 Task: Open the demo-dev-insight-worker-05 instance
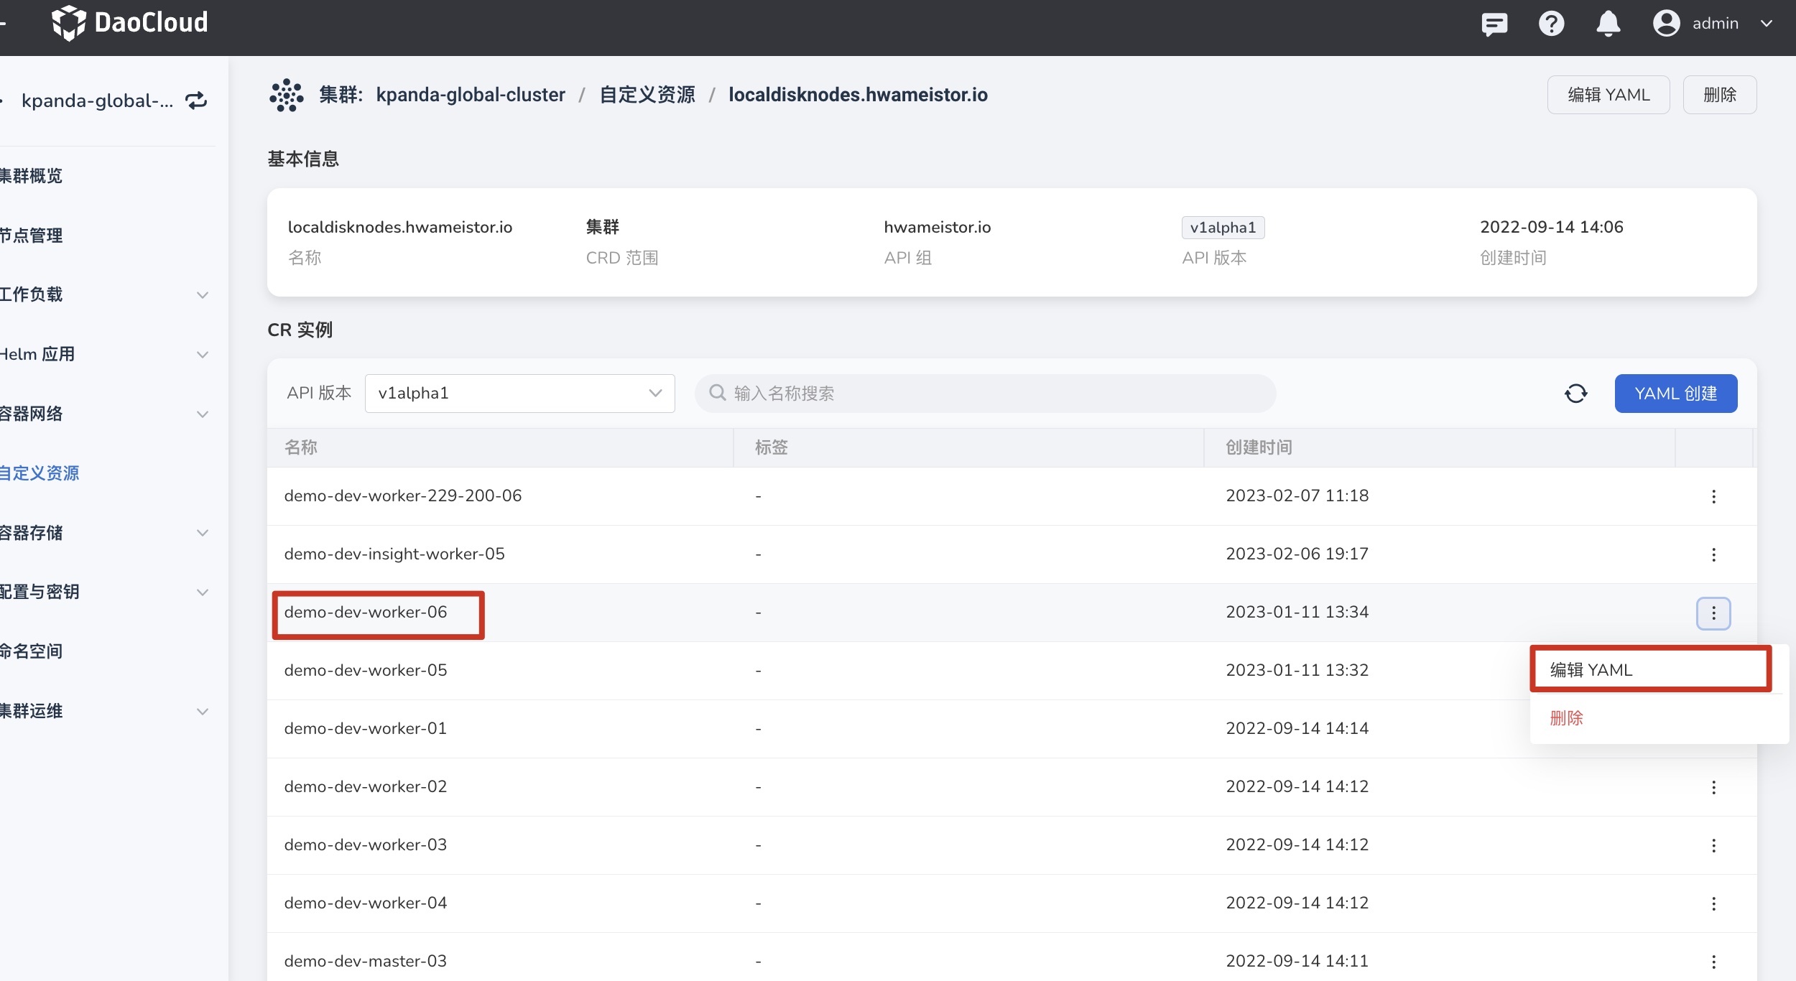click(x=394, y=554)
